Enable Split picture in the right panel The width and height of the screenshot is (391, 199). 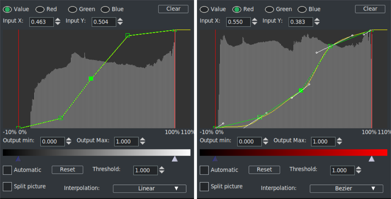(x=204, y=186)
